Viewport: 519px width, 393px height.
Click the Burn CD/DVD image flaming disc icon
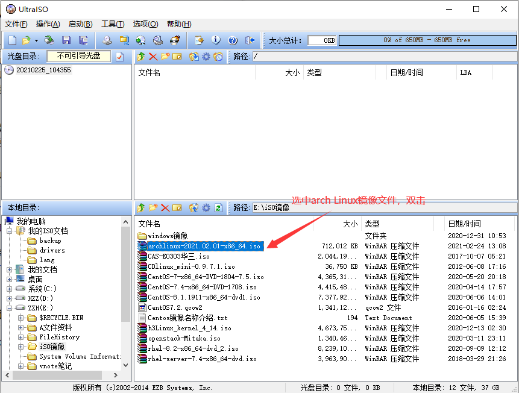pos(175,40)
